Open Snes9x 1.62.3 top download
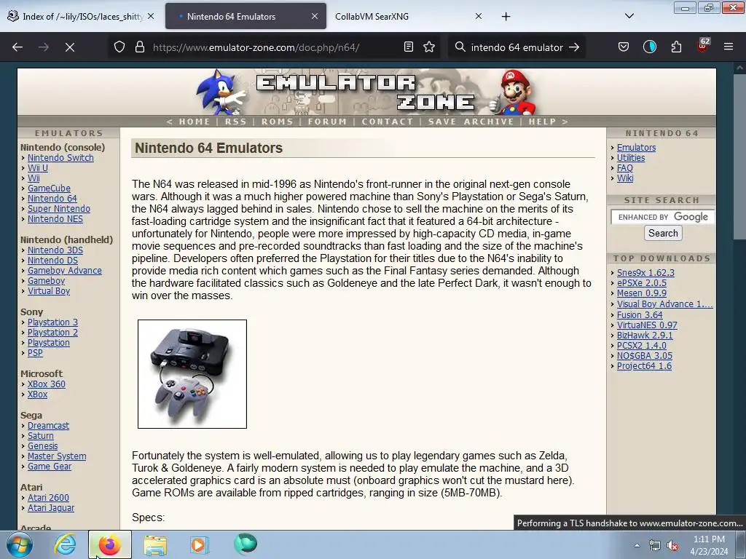 click(645, 273)
